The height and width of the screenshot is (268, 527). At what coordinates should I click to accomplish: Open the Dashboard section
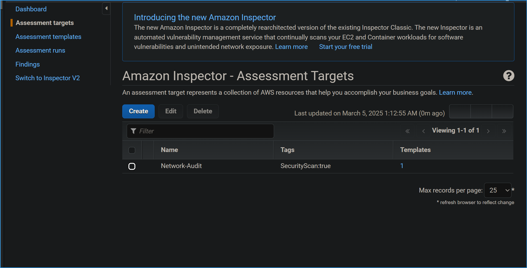click(31, 9)
